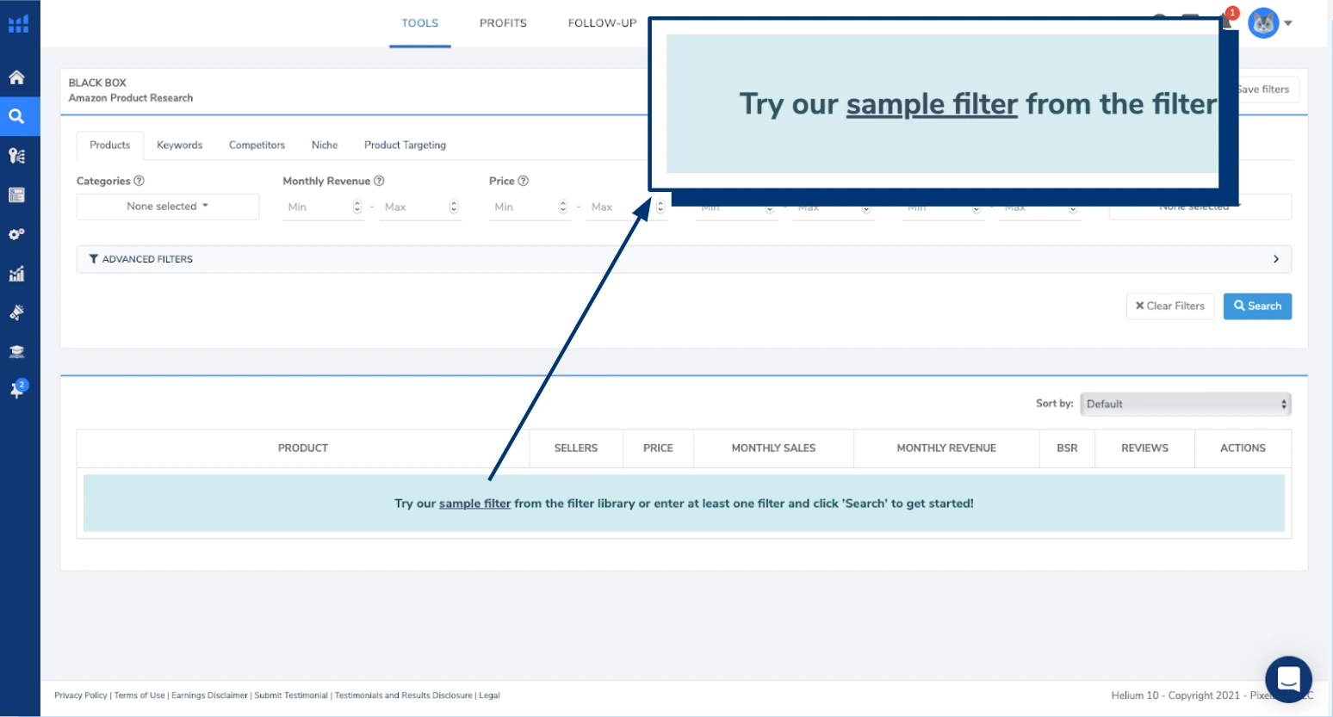Click the gears operations icon in sidebar
This screenshot has width=1333, height=717.
(16, 234)
